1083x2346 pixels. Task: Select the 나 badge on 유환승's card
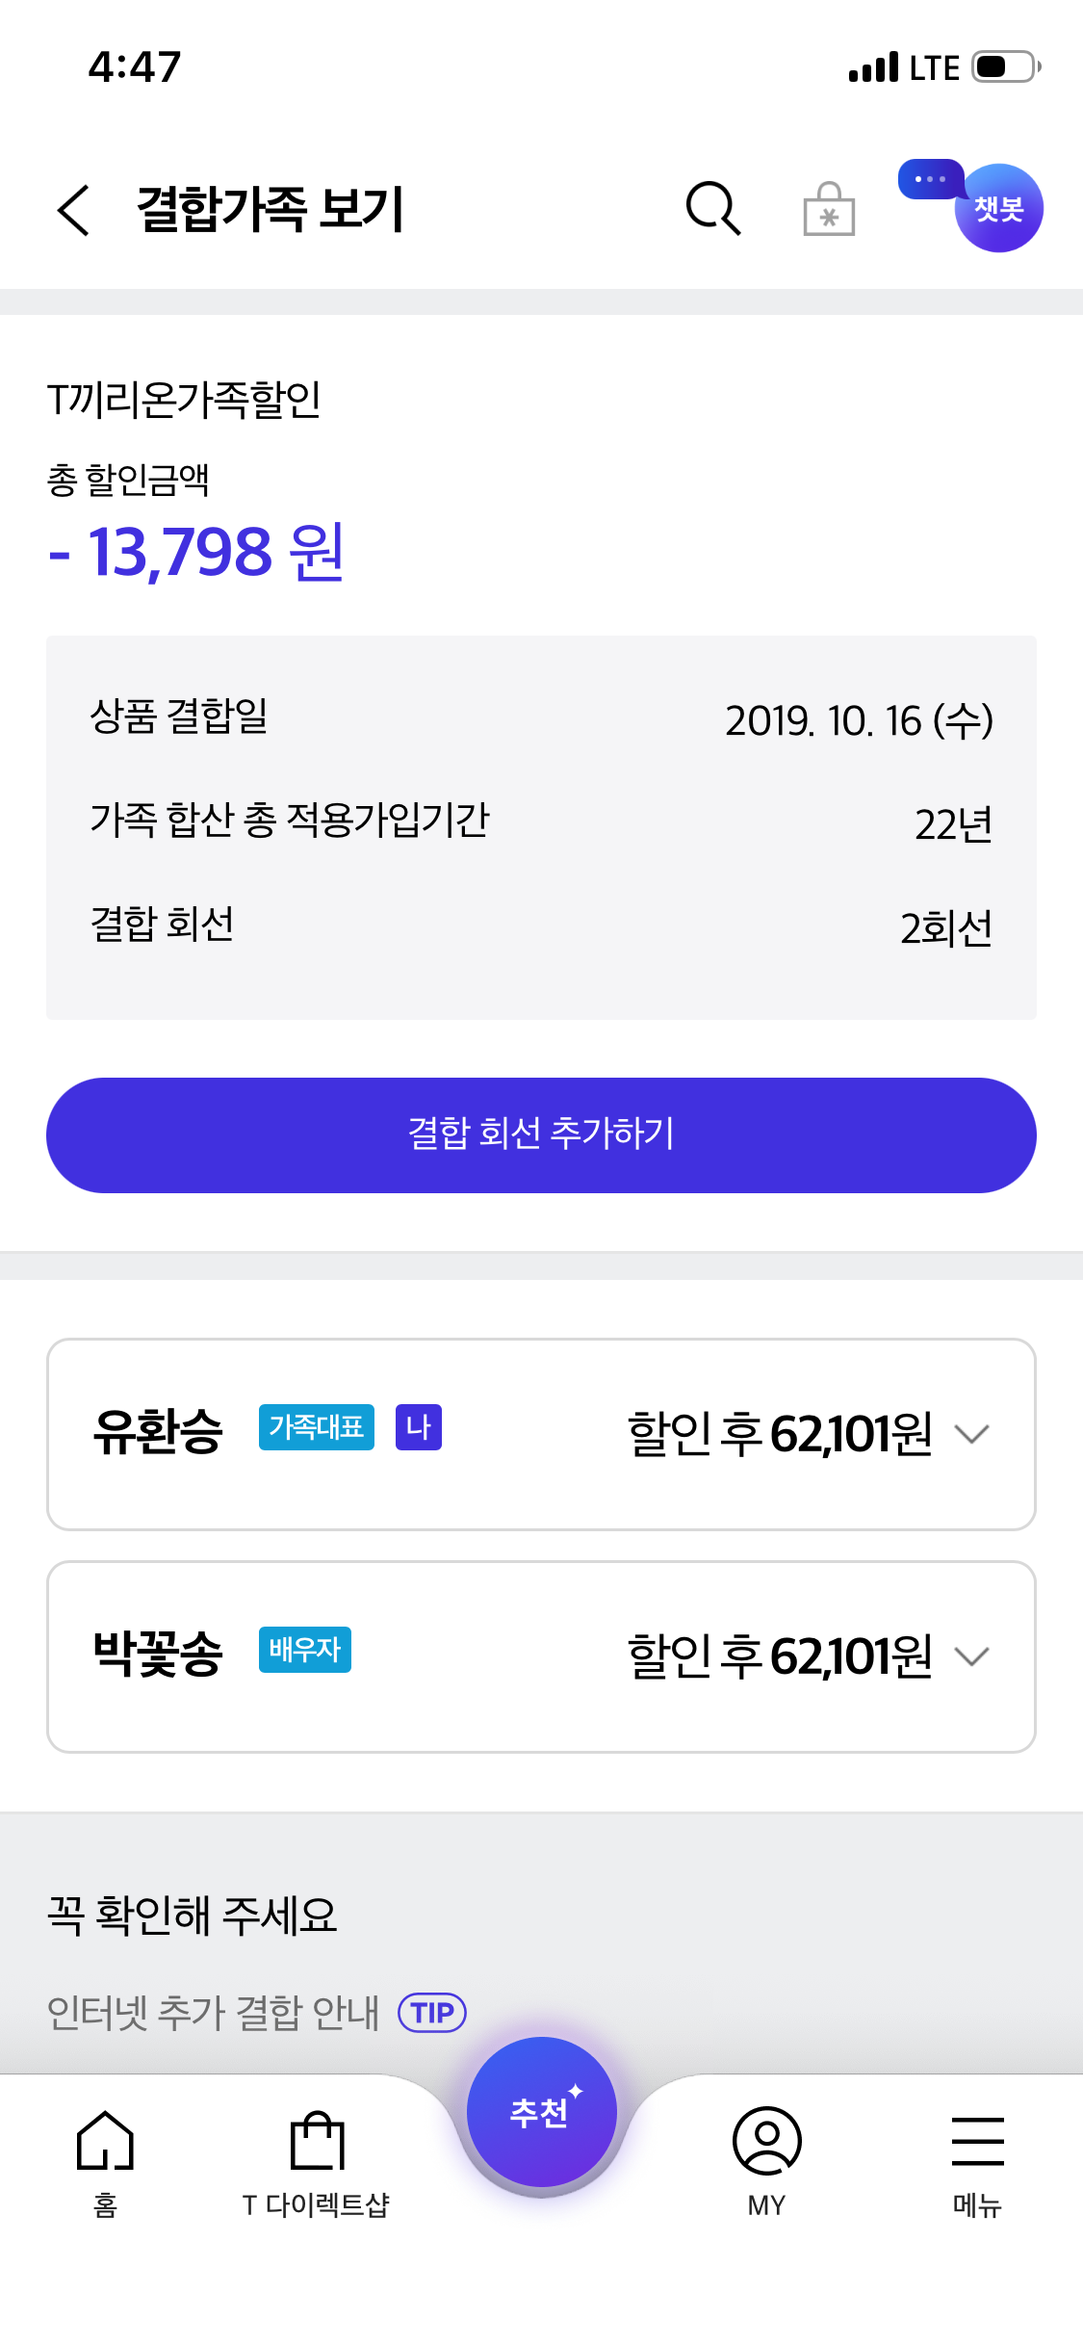[418, 1426]
